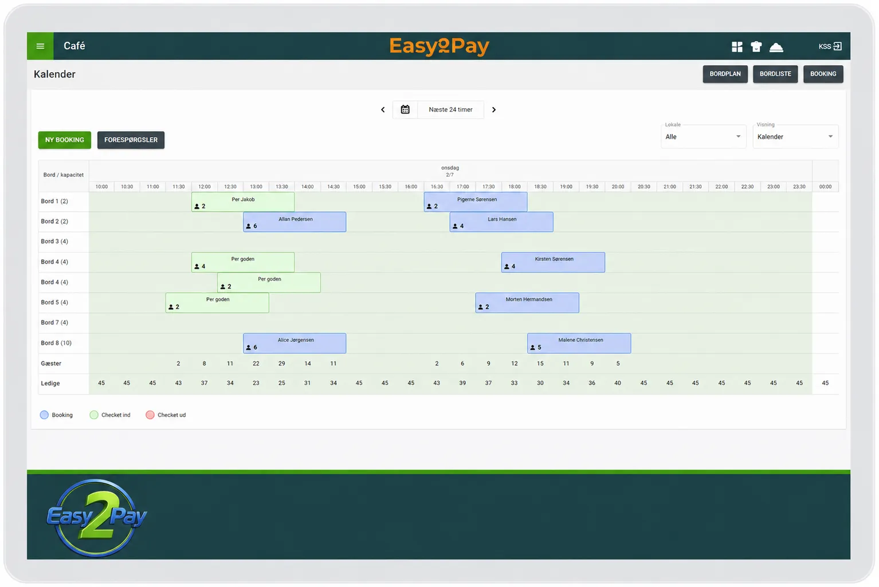Select the Bord 8 (10) row label
This screenshot has height=587, width=879.
(56, 343)
